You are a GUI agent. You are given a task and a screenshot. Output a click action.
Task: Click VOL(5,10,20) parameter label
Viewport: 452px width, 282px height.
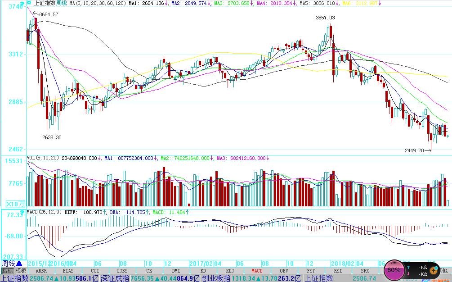[43, 158]
